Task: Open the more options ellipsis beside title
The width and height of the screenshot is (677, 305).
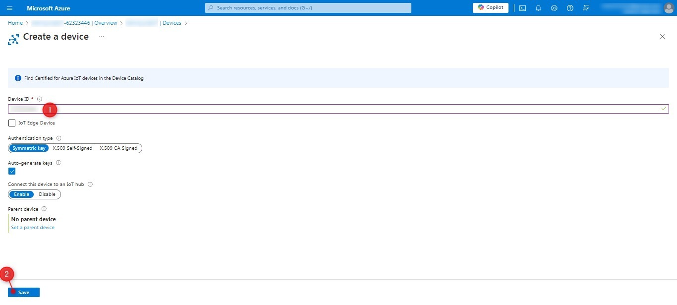Action: coord(102,37)
